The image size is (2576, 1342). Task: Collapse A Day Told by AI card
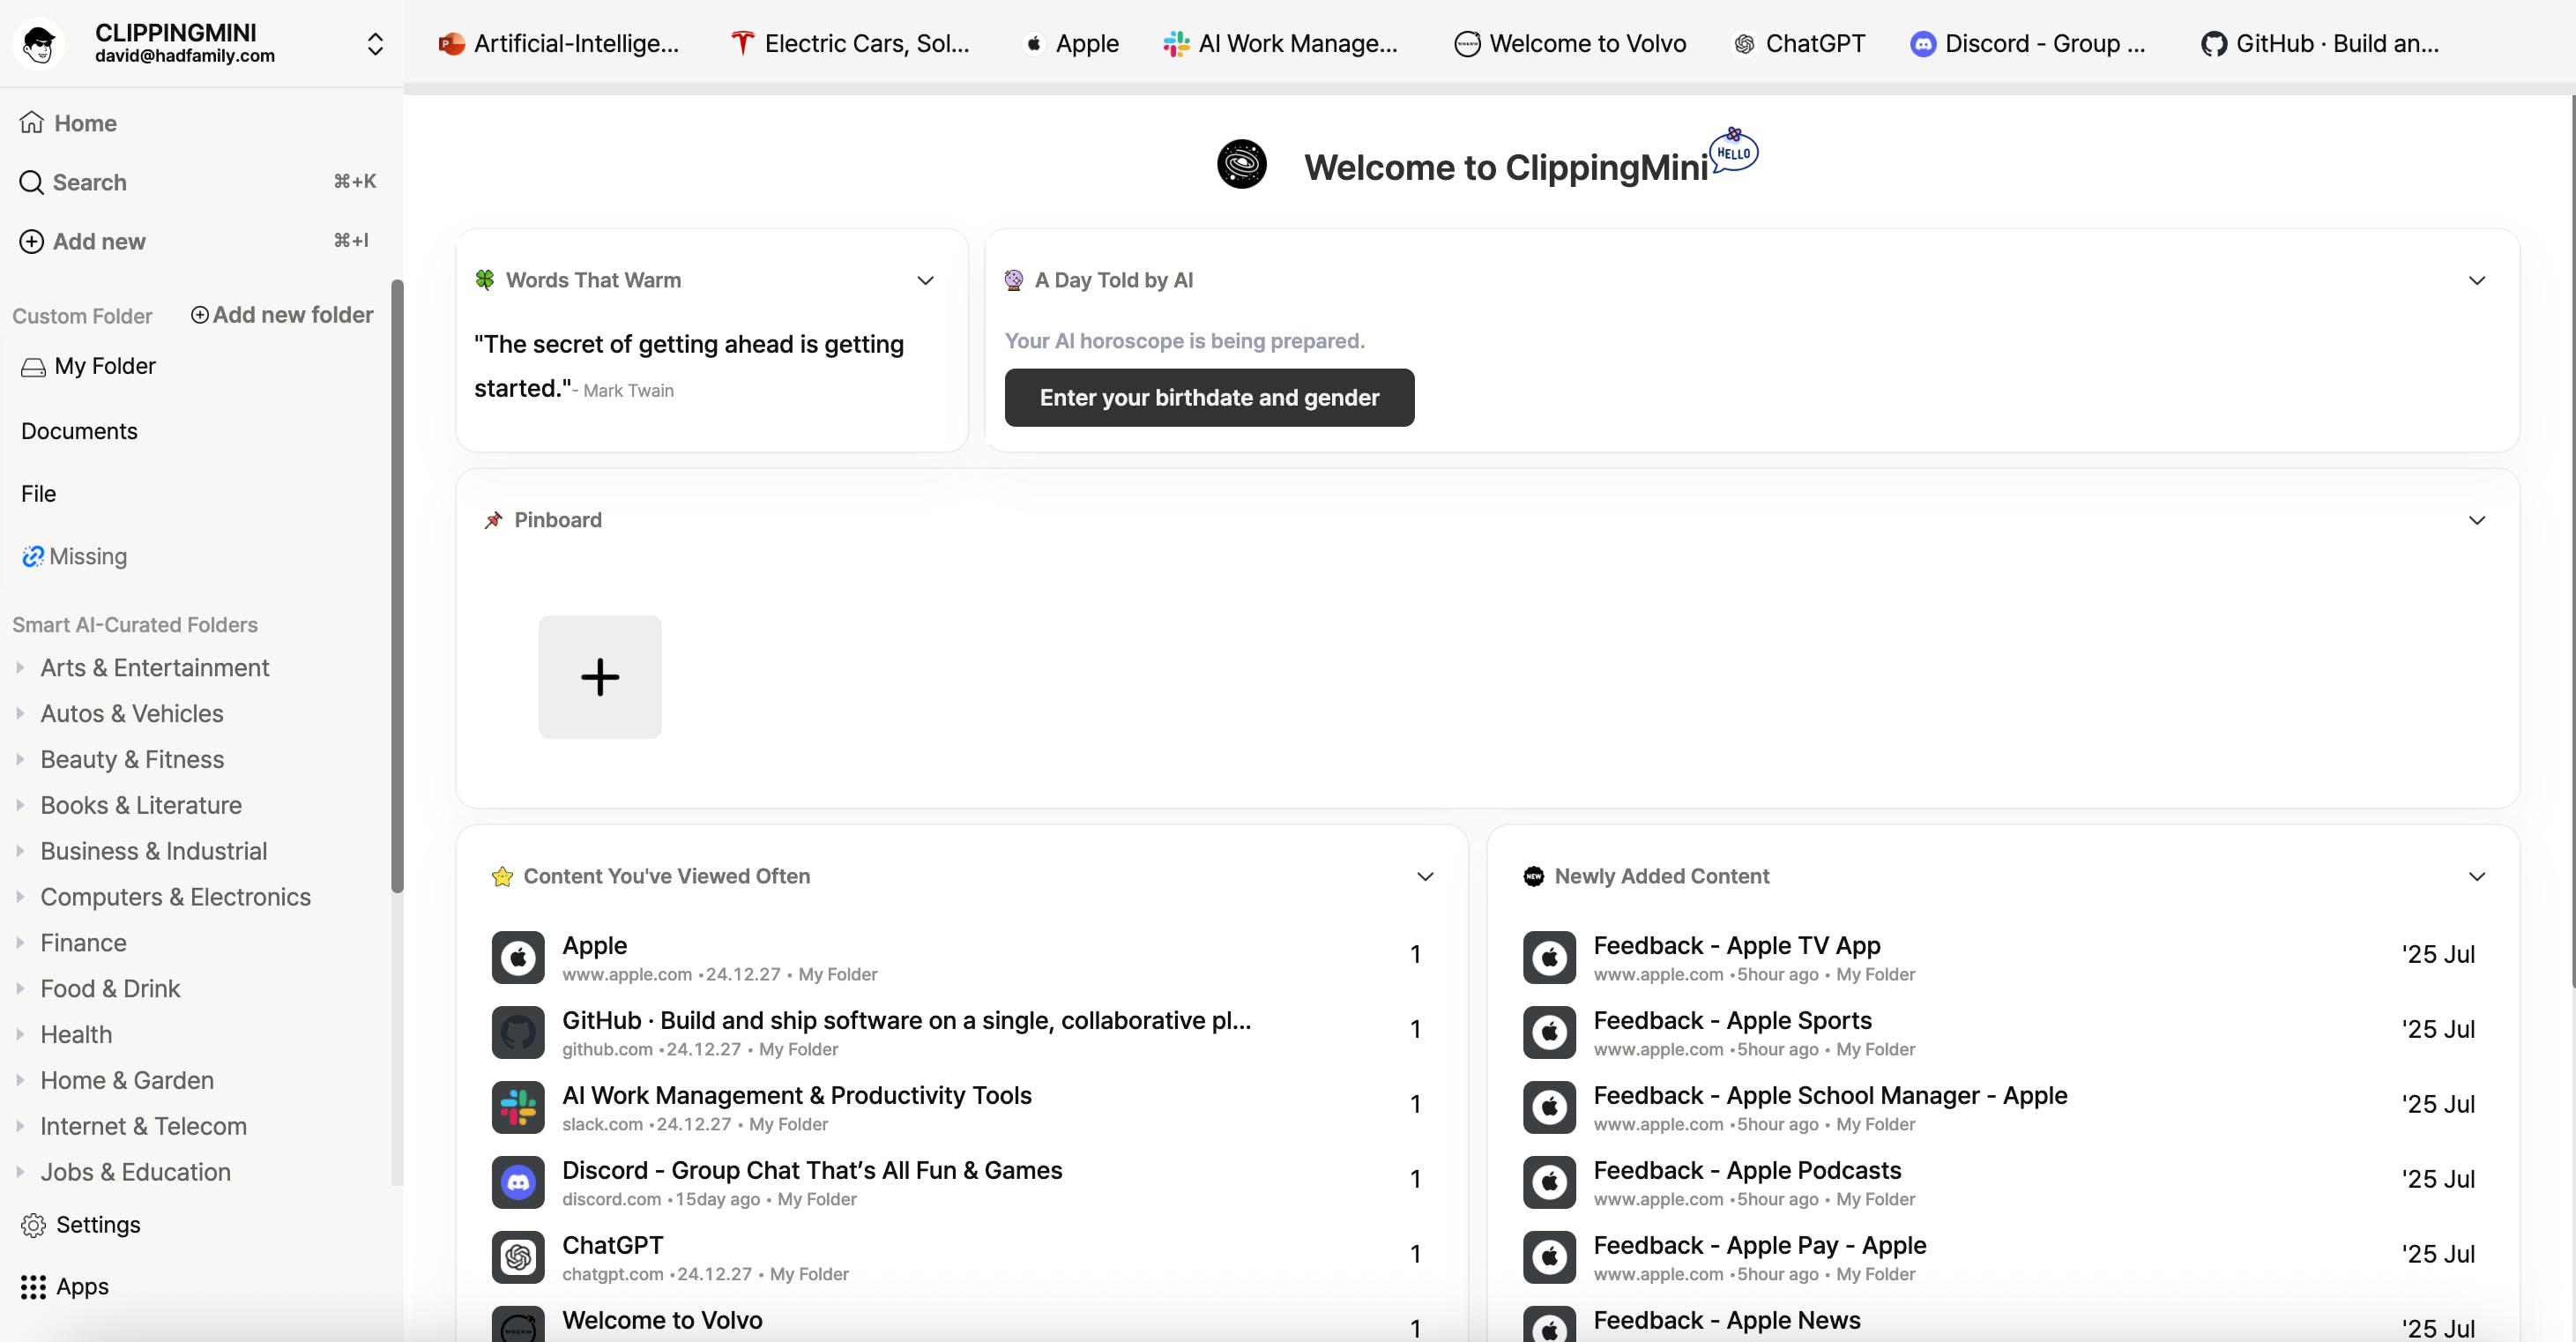click(x=2476, y=281)
